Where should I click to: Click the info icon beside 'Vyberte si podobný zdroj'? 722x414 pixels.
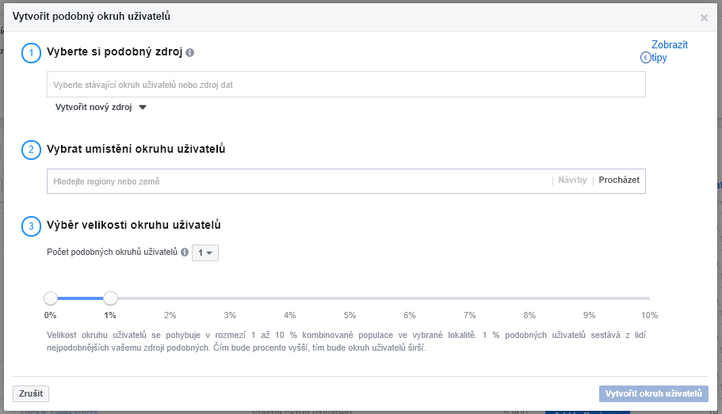point(189,53)
